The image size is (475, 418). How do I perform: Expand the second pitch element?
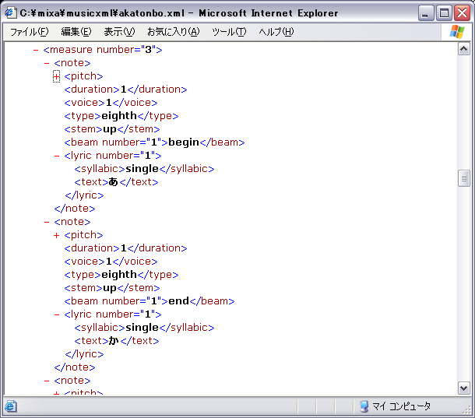(x=56, y=235)
